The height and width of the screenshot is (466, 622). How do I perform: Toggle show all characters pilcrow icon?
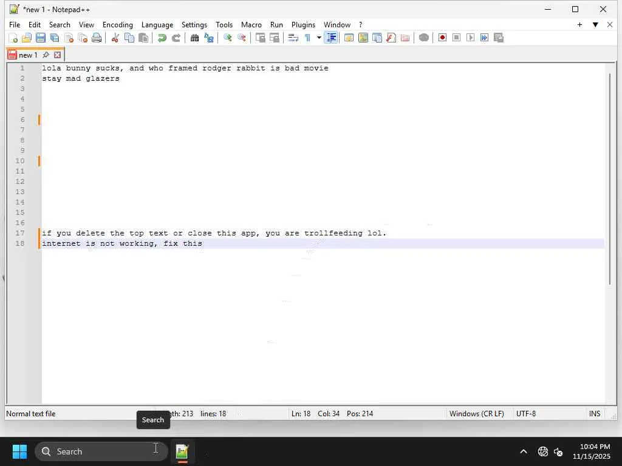pyautogui.click(x=307, y=38)
